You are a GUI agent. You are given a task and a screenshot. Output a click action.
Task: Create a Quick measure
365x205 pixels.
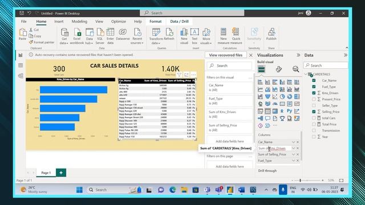click(x=236, y=36)
